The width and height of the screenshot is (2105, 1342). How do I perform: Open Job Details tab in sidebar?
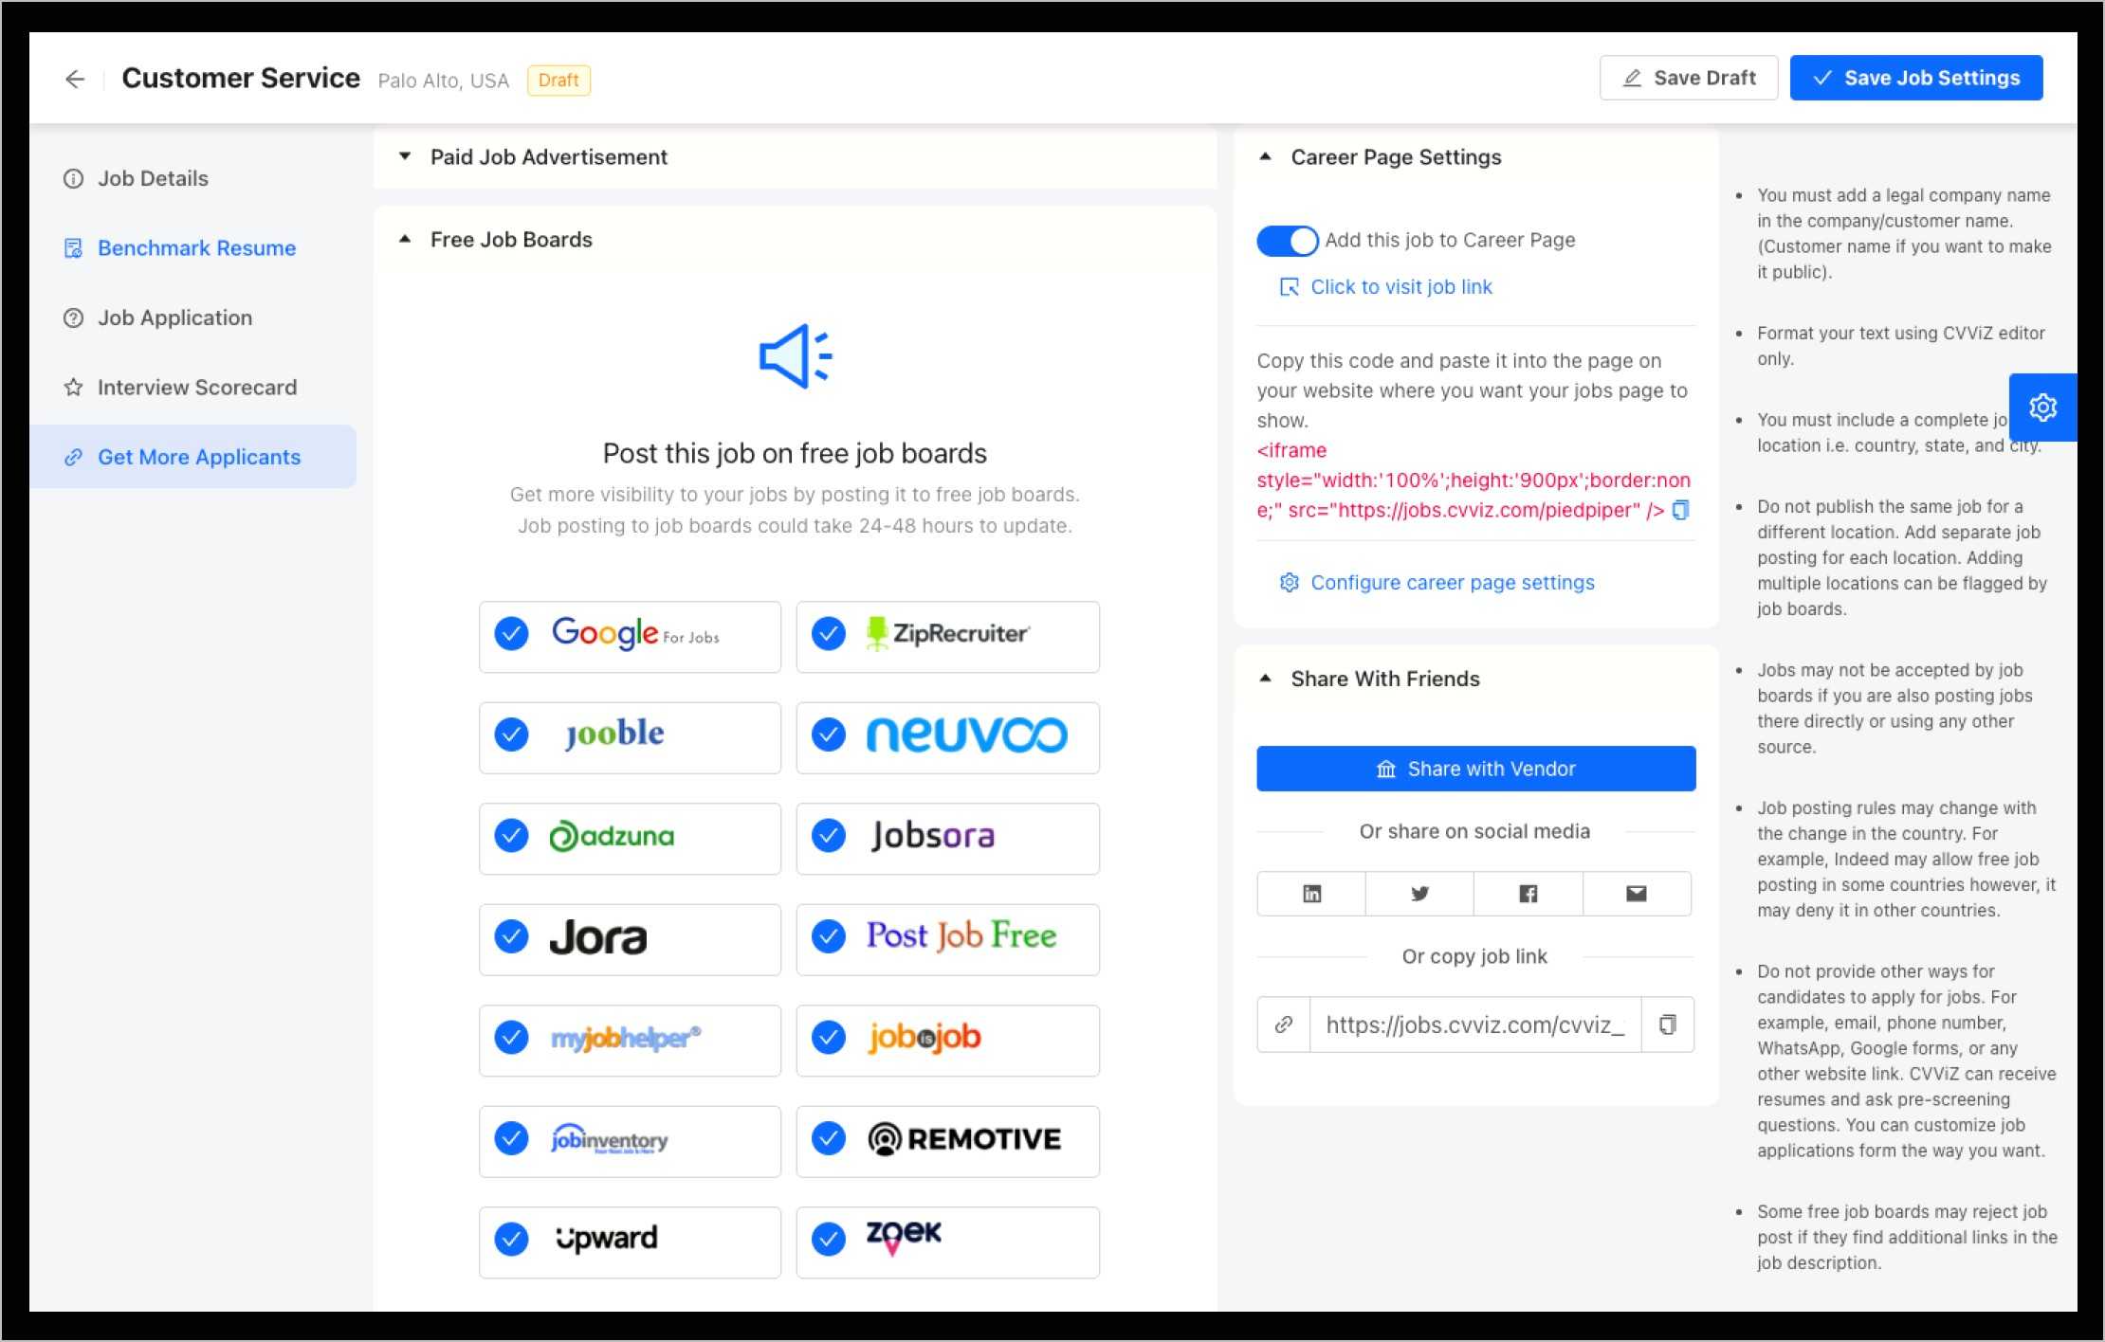[x=155, y=178]
